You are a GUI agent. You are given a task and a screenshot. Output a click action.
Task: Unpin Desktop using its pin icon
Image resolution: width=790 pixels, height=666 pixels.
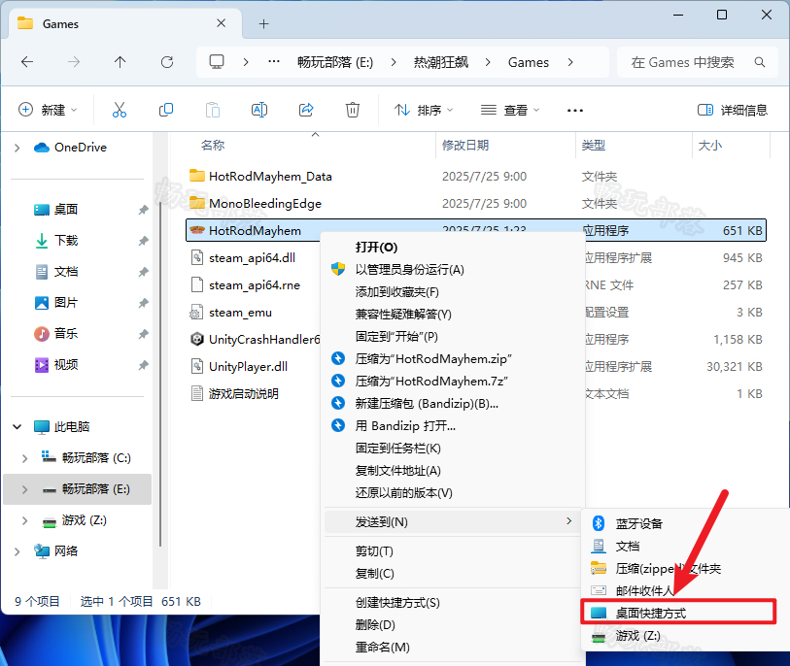[144, 210]
